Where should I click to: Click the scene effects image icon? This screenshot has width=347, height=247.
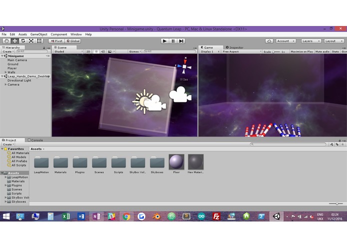click(110, 51)
